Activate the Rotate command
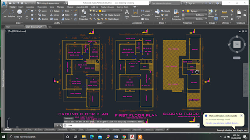This screenshot has height=140, width=250. point(55,11)
